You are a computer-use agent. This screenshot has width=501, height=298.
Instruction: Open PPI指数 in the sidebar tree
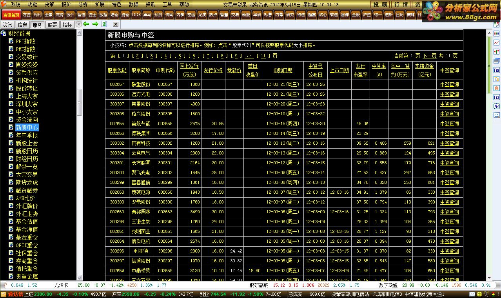[x=25, y=41]
